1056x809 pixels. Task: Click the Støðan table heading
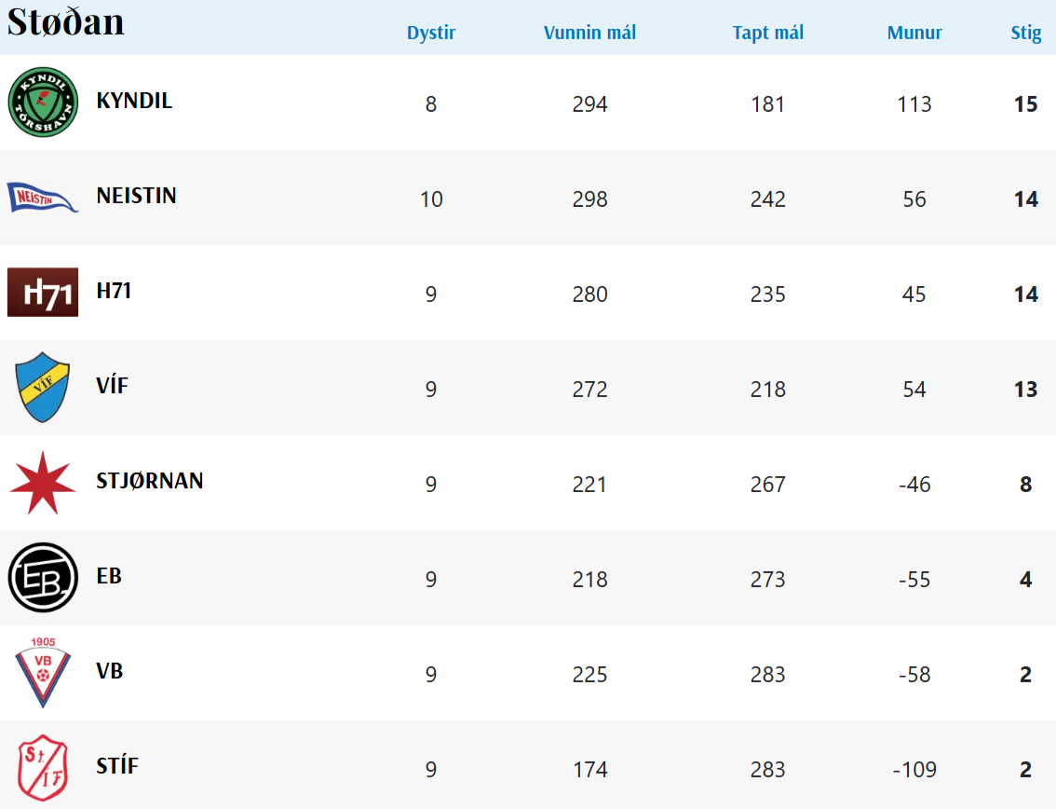[66, 22]
